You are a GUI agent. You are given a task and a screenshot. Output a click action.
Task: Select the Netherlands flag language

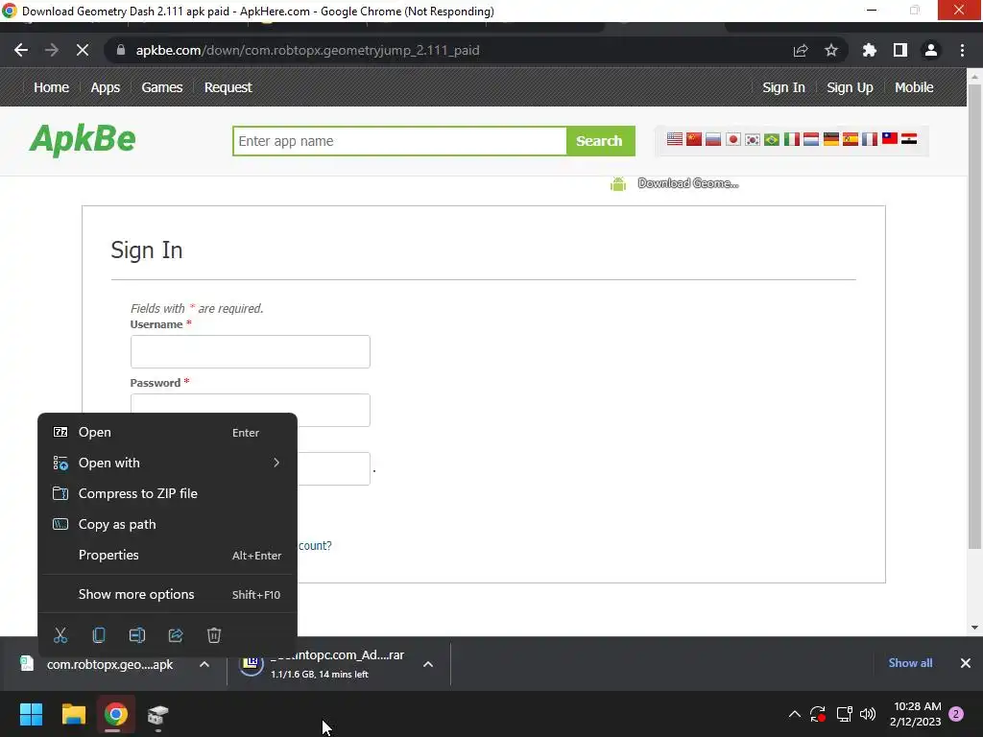811,139
